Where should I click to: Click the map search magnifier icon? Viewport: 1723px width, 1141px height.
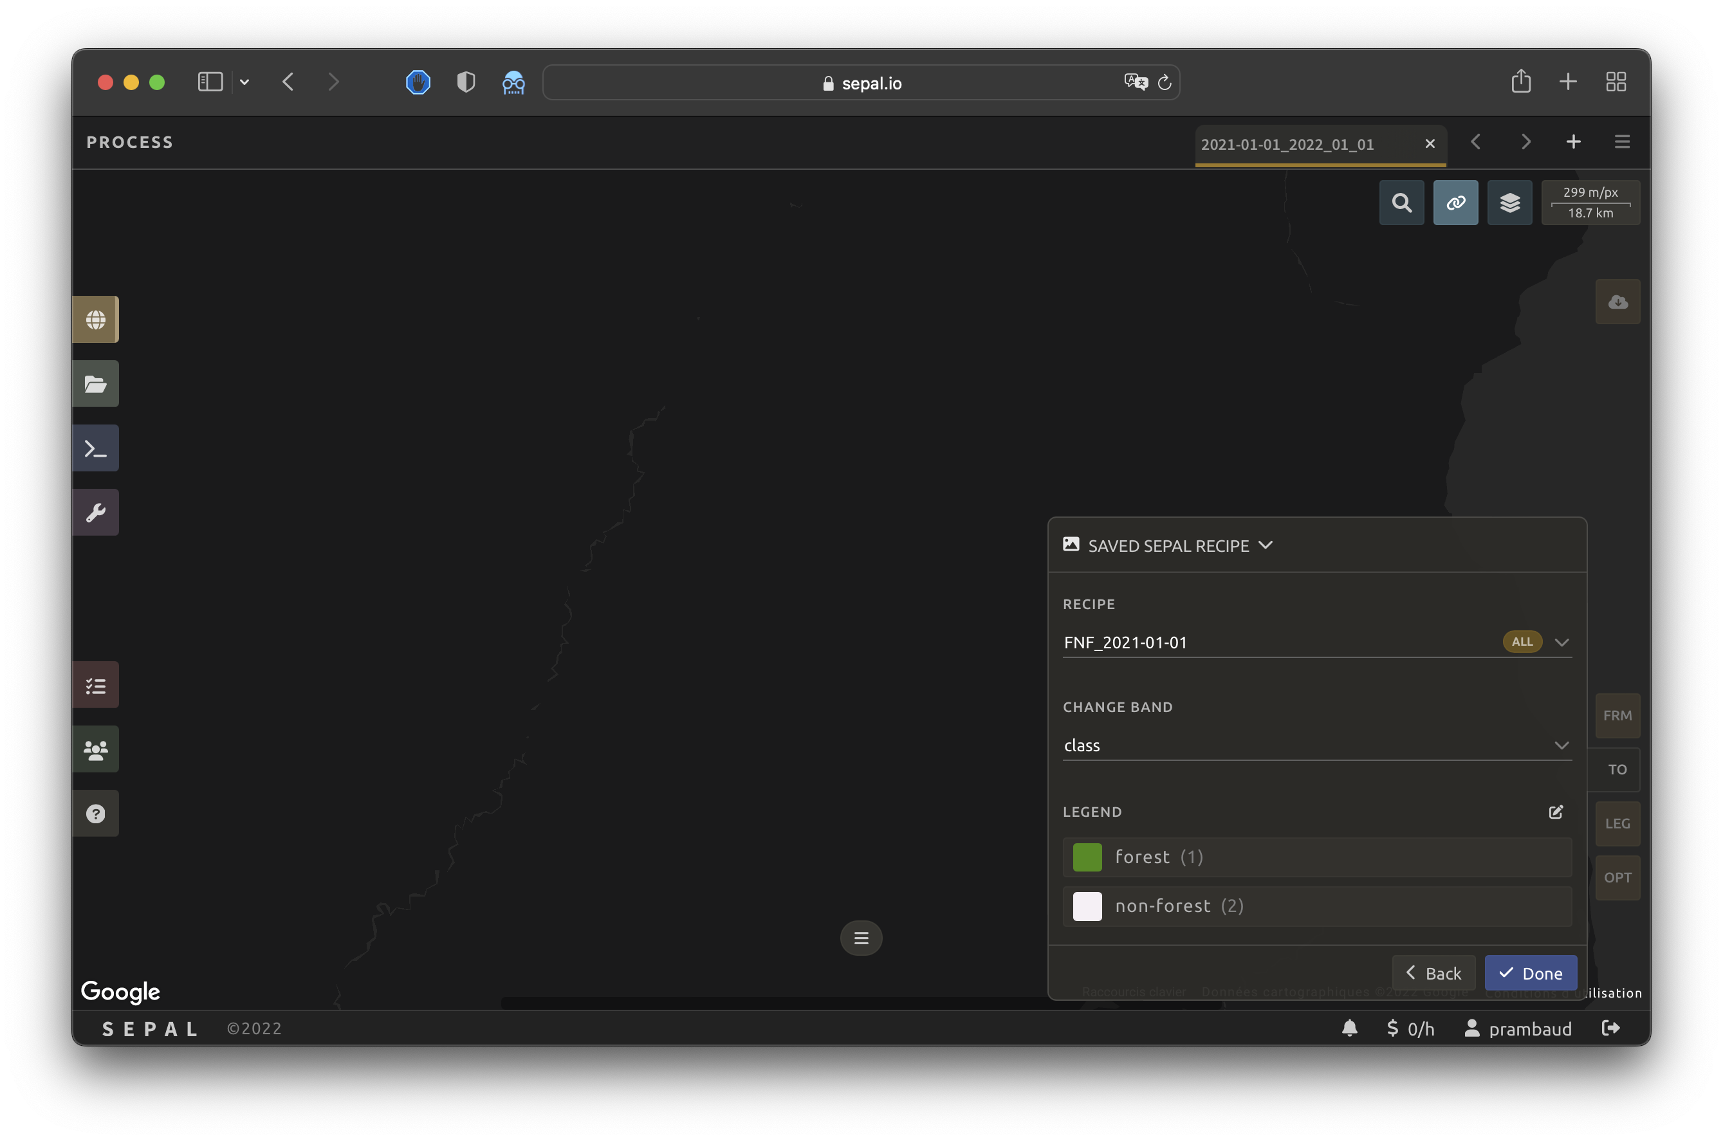(x=1401, y=203)
